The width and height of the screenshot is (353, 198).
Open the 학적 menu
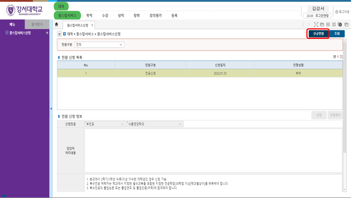click(89, 16)
